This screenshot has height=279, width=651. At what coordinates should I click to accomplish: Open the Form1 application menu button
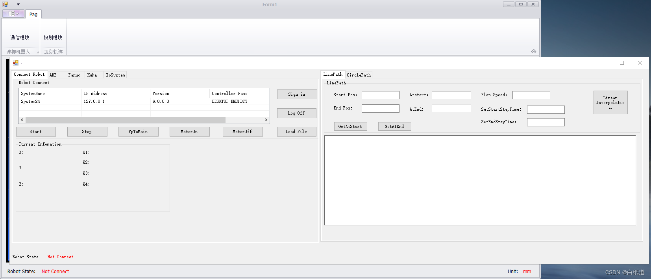coord(13,14)
